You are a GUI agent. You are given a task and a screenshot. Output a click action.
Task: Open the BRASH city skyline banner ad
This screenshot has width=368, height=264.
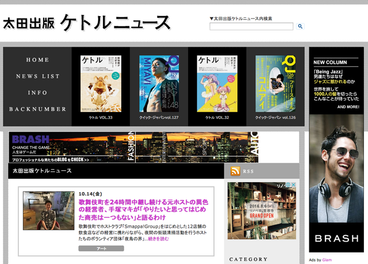(x=133, y=147)
